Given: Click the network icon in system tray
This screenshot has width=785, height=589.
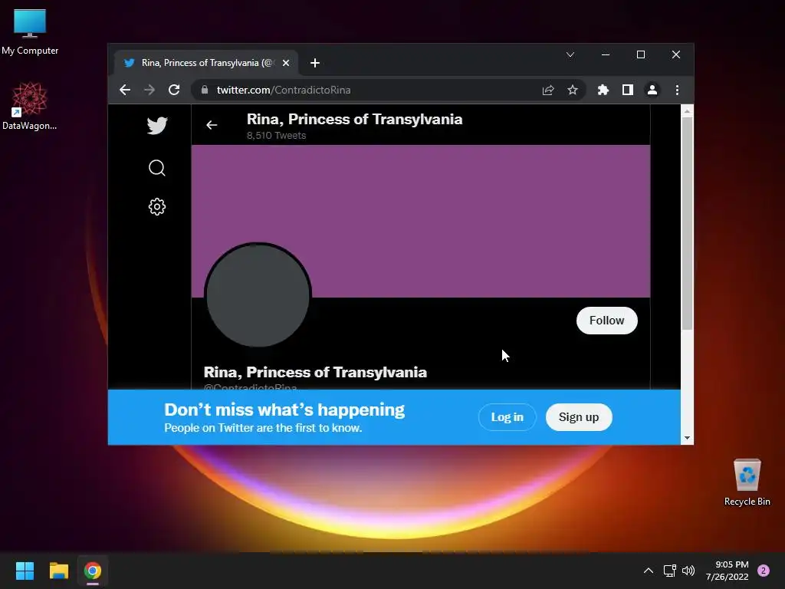Looking at the screenshot, I should [x=669, y=571].
